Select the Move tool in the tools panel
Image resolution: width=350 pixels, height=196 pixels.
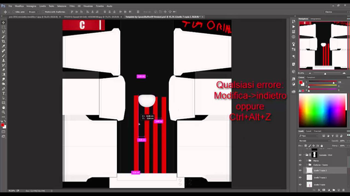[4, 23]
